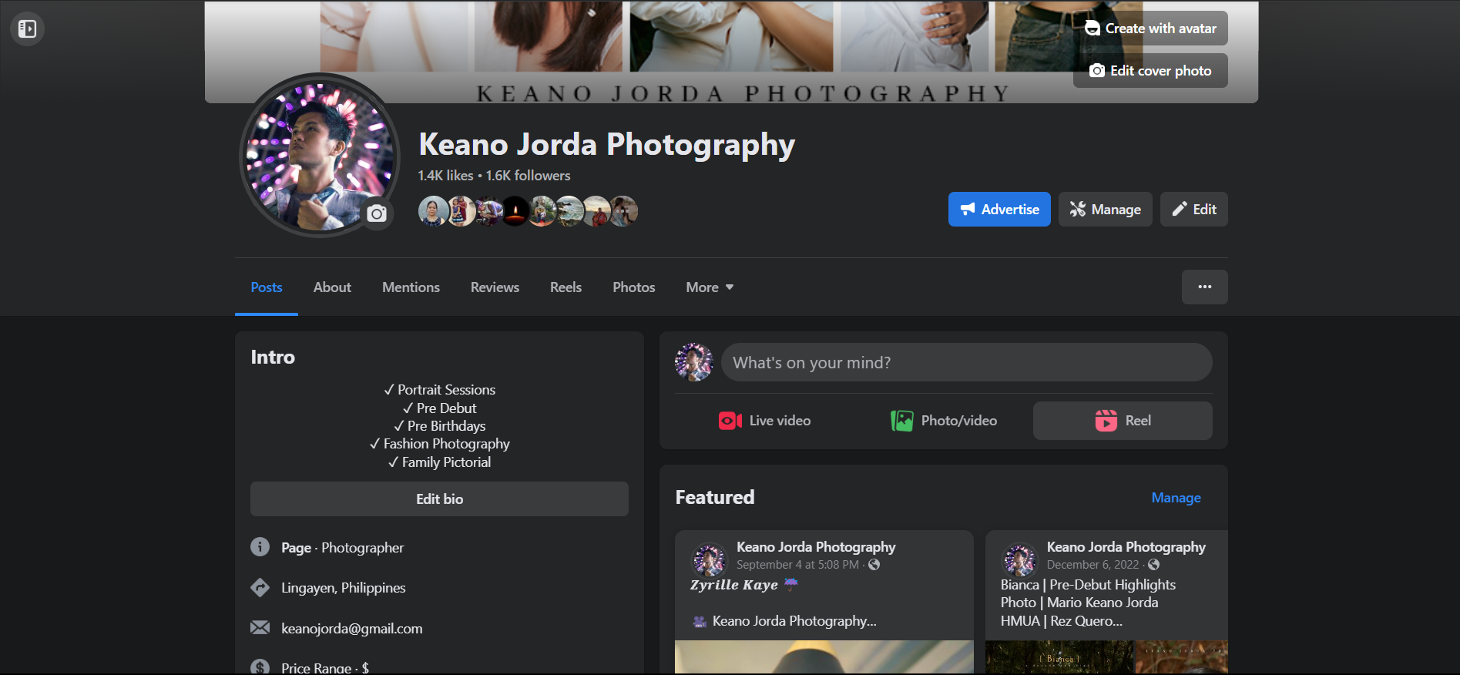Open the Mentions tab
1460x675 pixels.
point(411,287)
